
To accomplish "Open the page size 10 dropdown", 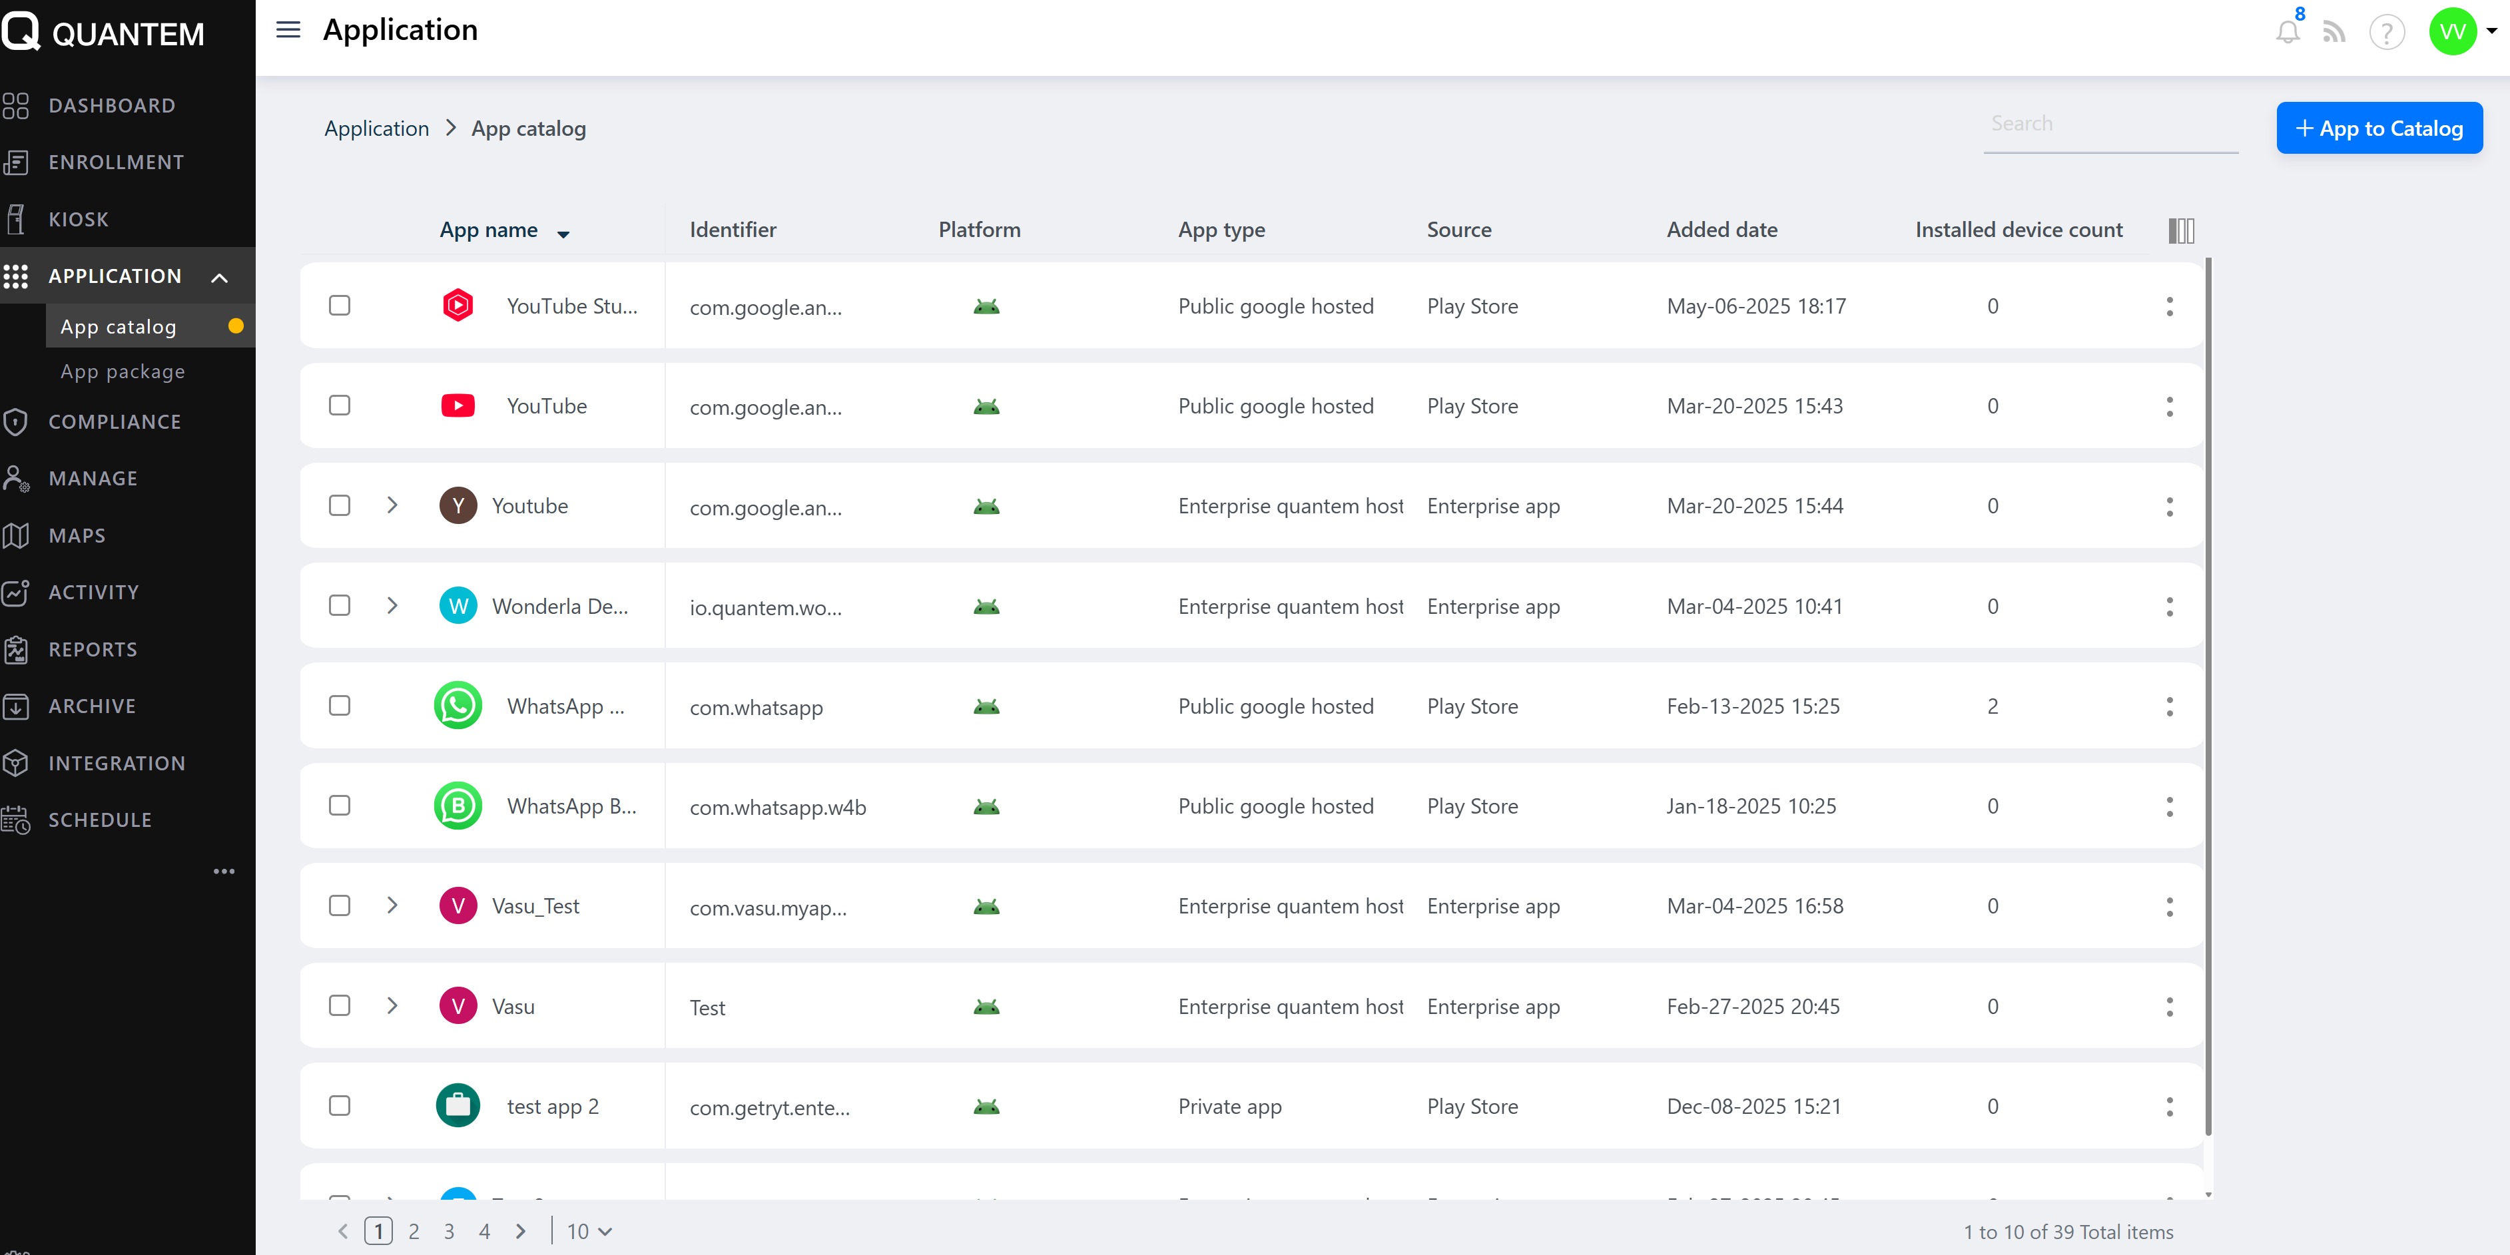I will 589,1232.
